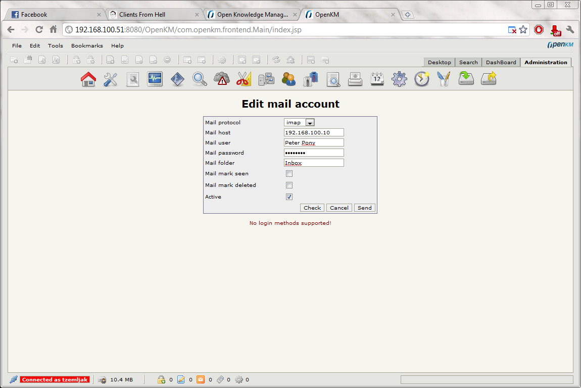
Task: Open the clock scheduler icon
Action: [421, 79]
